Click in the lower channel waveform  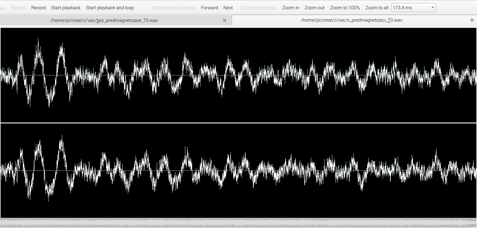pos(238,171)
